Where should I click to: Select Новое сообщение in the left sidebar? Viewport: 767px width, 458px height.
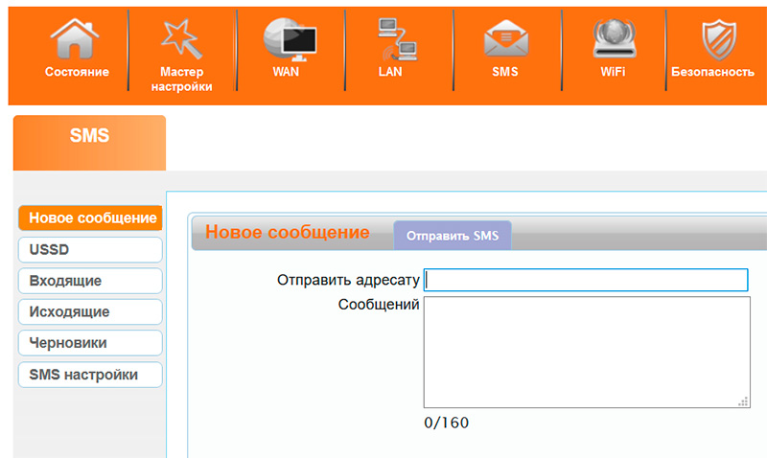91,218
